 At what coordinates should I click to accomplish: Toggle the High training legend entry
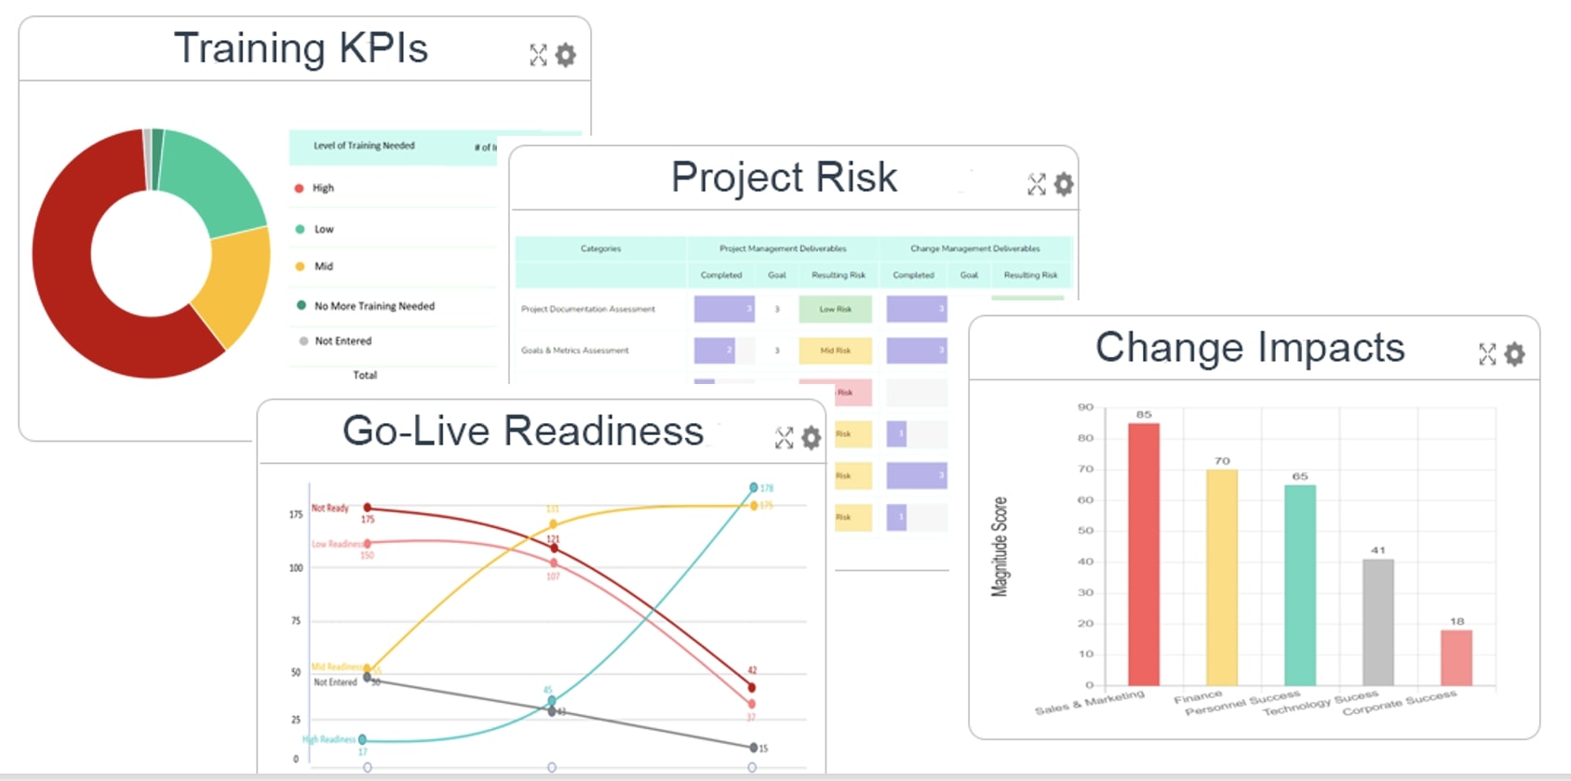[323, 188]
